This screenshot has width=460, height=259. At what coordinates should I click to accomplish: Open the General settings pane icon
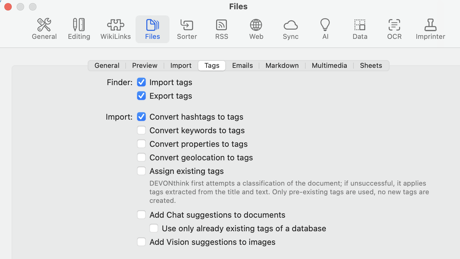[44, 29]
